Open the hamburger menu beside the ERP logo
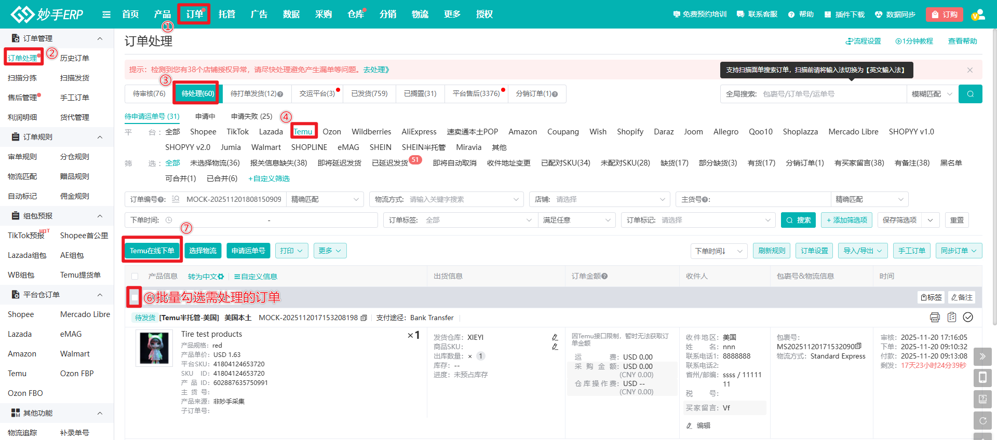This screenshot has height=440, width=997. pyautogui.click(x=106, y=15)
